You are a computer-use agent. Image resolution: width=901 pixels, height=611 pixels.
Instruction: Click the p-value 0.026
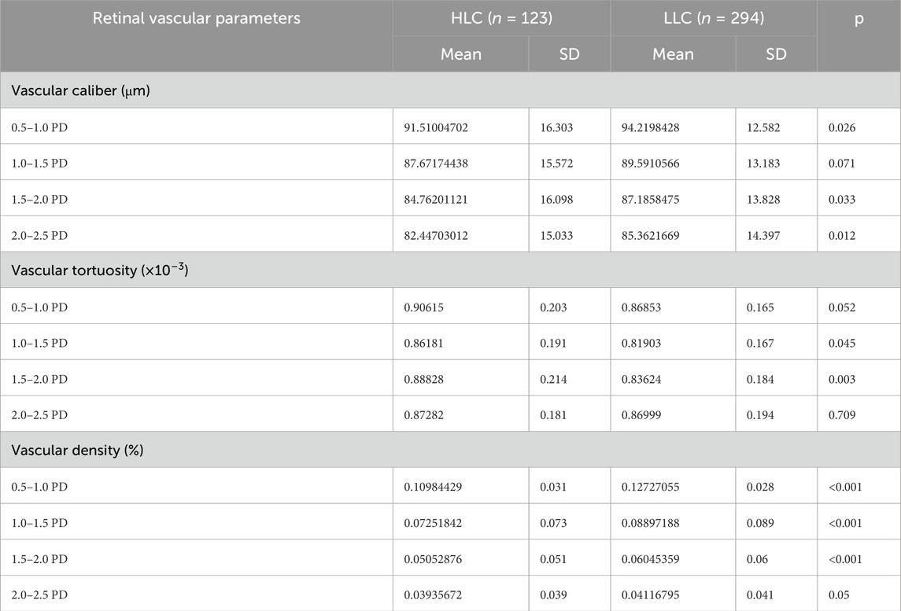tap(841, 127)
